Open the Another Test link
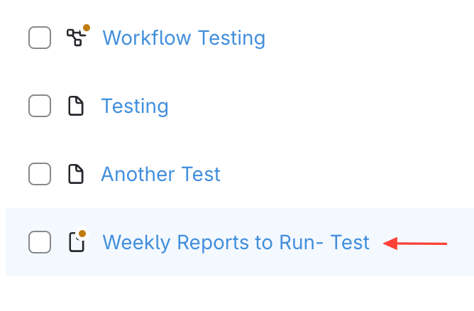This screenshot has width=474, height=311. point(161,174)
